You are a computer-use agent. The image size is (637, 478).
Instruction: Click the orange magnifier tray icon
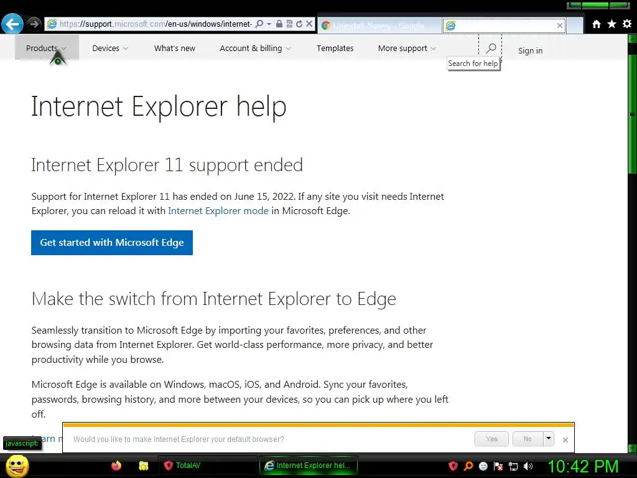(468, 466)
